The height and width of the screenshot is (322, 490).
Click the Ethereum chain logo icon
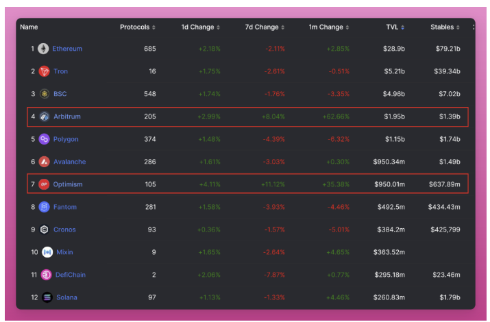43,49
